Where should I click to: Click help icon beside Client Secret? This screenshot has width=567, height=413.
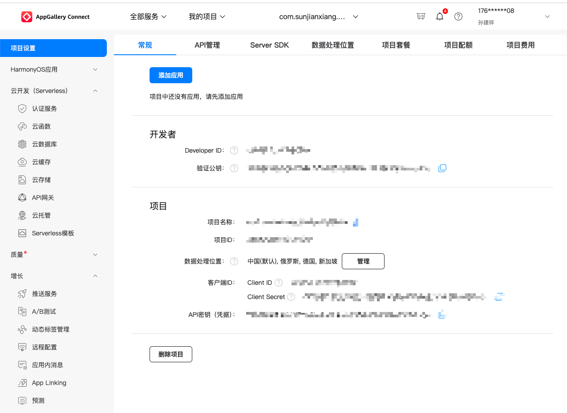[291, 297]
